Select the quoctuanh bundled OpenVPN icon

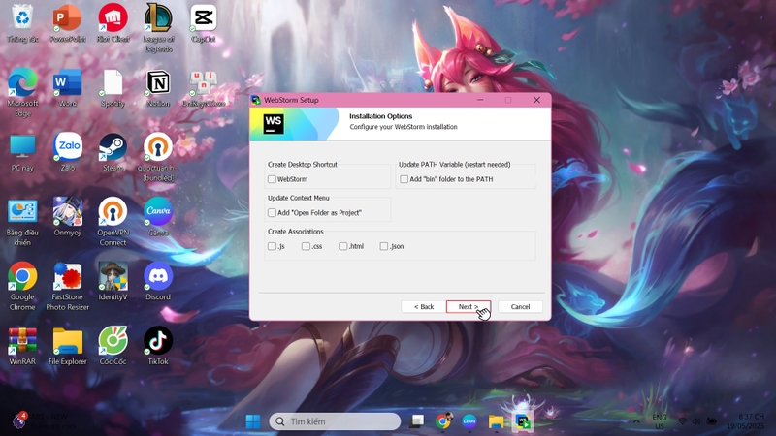pos(158,157)
